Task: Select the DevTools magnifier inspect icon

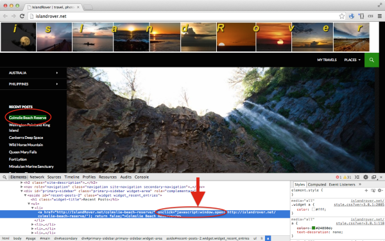Action: click(x=4, y=177)
